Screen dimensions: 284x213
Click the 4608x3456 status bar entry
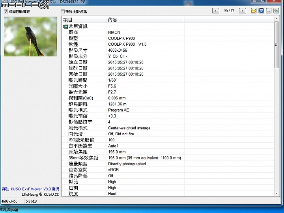tap(9, 201)
